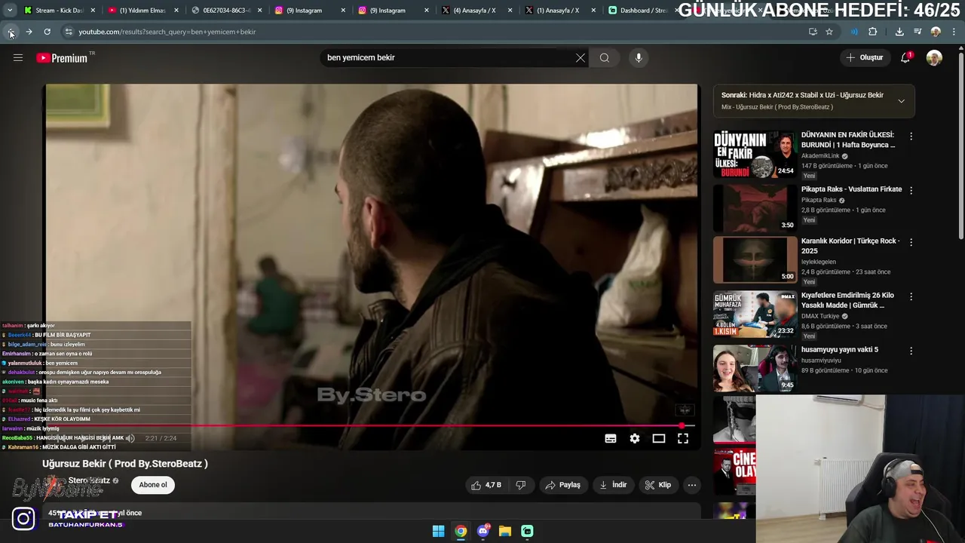The height and width of the screenshot is (543, 965).
Task: Play husamyuyu yayın vakti 5 thumbnail
Action: click(x=755, y=368)
